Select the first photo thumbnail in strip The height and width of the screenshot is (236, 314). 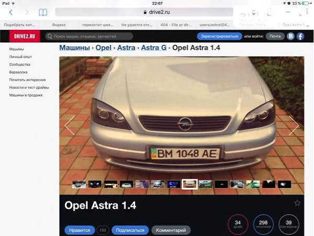coord(79,184)
